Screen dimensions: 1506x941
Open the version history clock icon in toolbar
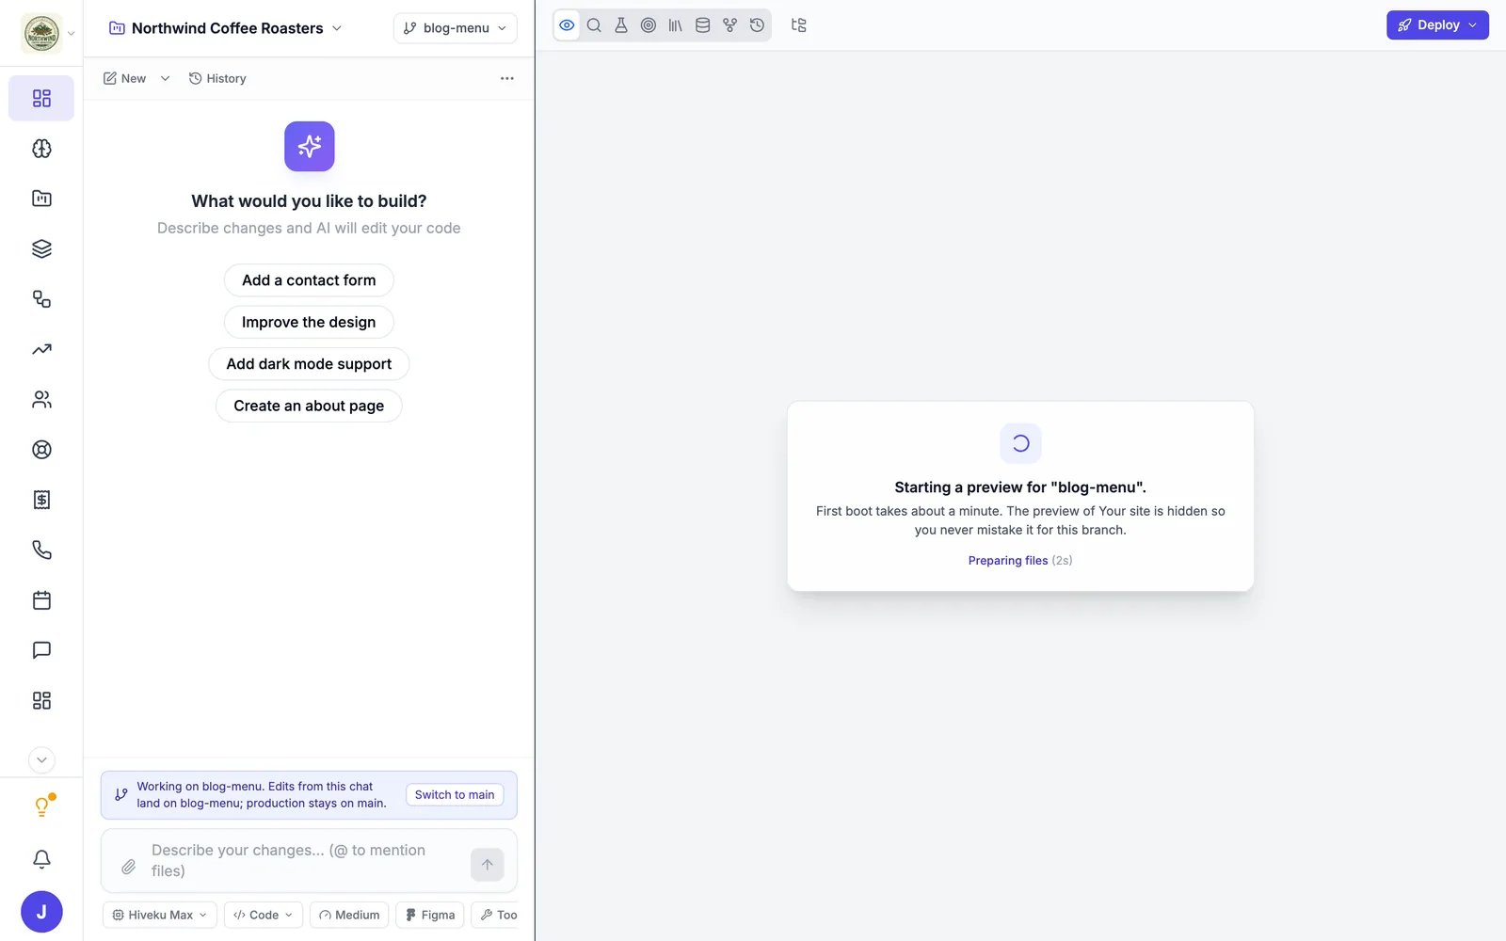point(758,25)
